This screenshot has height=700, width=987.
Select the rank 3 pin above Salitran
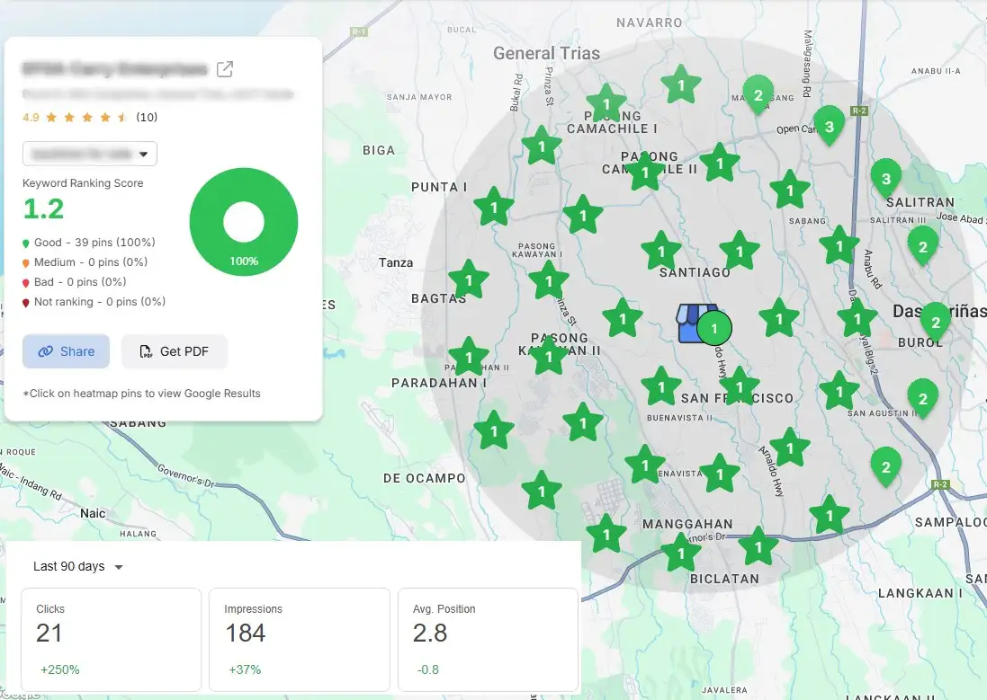point(885,179)
